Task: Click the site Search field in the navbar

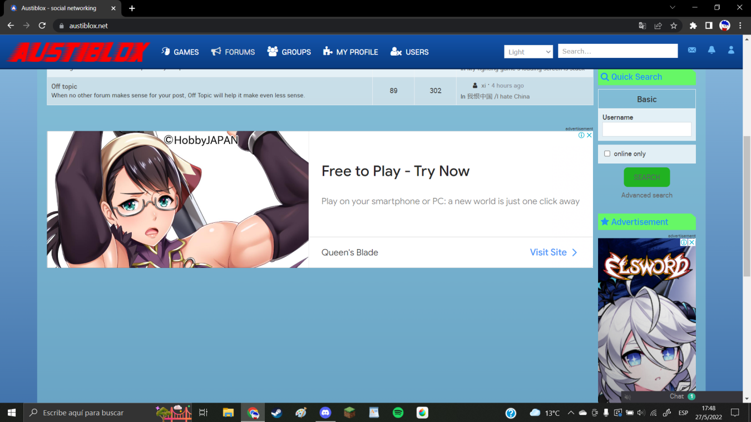Action: [x=618, y=51]
